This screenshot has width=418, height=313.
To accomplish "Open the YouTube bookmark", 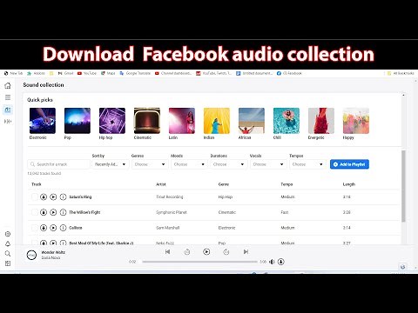I will 87,73.
